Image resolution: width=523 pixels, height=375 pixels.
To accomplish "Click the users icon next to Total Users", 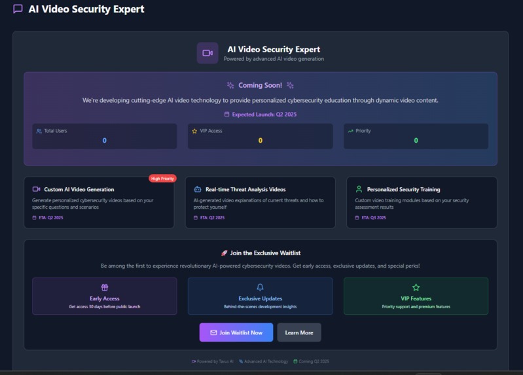I will (x=39, y=131).
